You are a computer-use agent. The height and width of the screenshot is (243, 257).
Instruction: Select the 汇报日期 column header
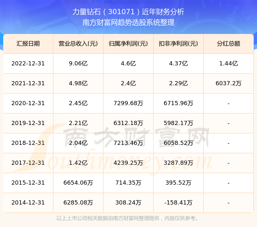[28, 44]
